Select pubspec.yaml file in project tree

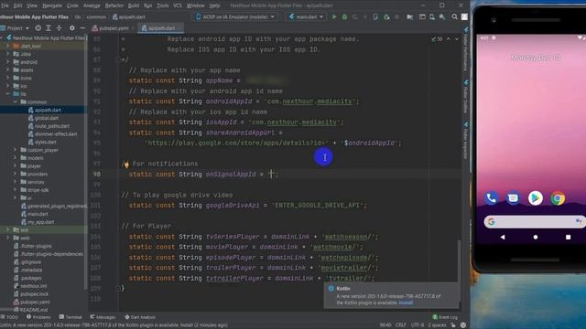click(x=35, y=302)
